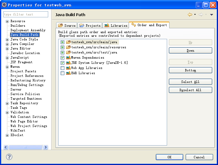Click the Select All button
The width and height of the screenshot is (218, 165).
(191, 82)
